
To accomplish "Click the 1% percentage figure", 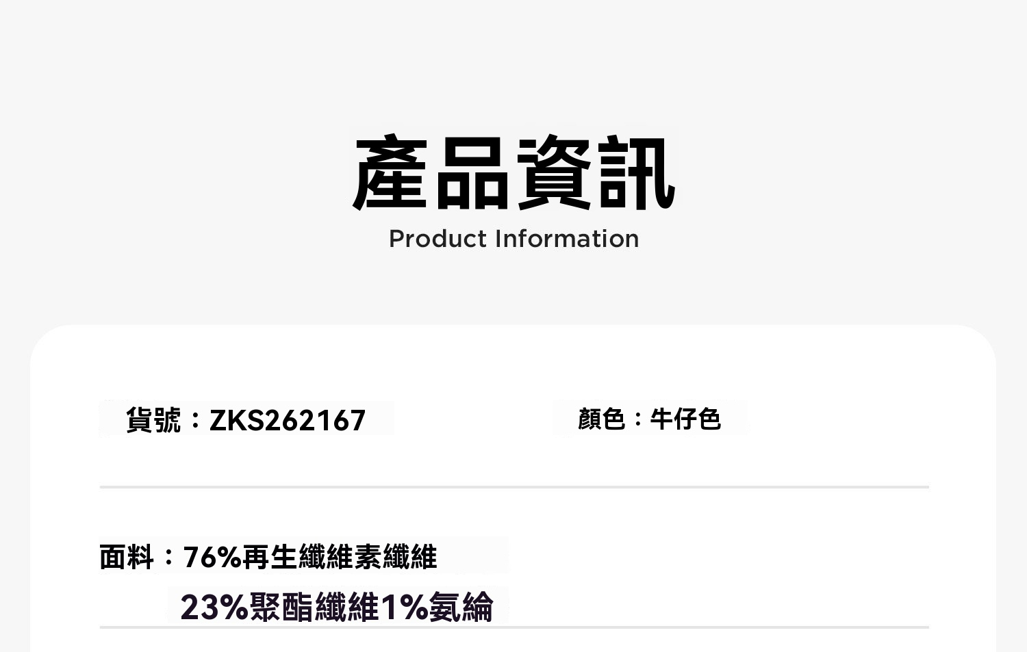I will (x=404, y=607).
